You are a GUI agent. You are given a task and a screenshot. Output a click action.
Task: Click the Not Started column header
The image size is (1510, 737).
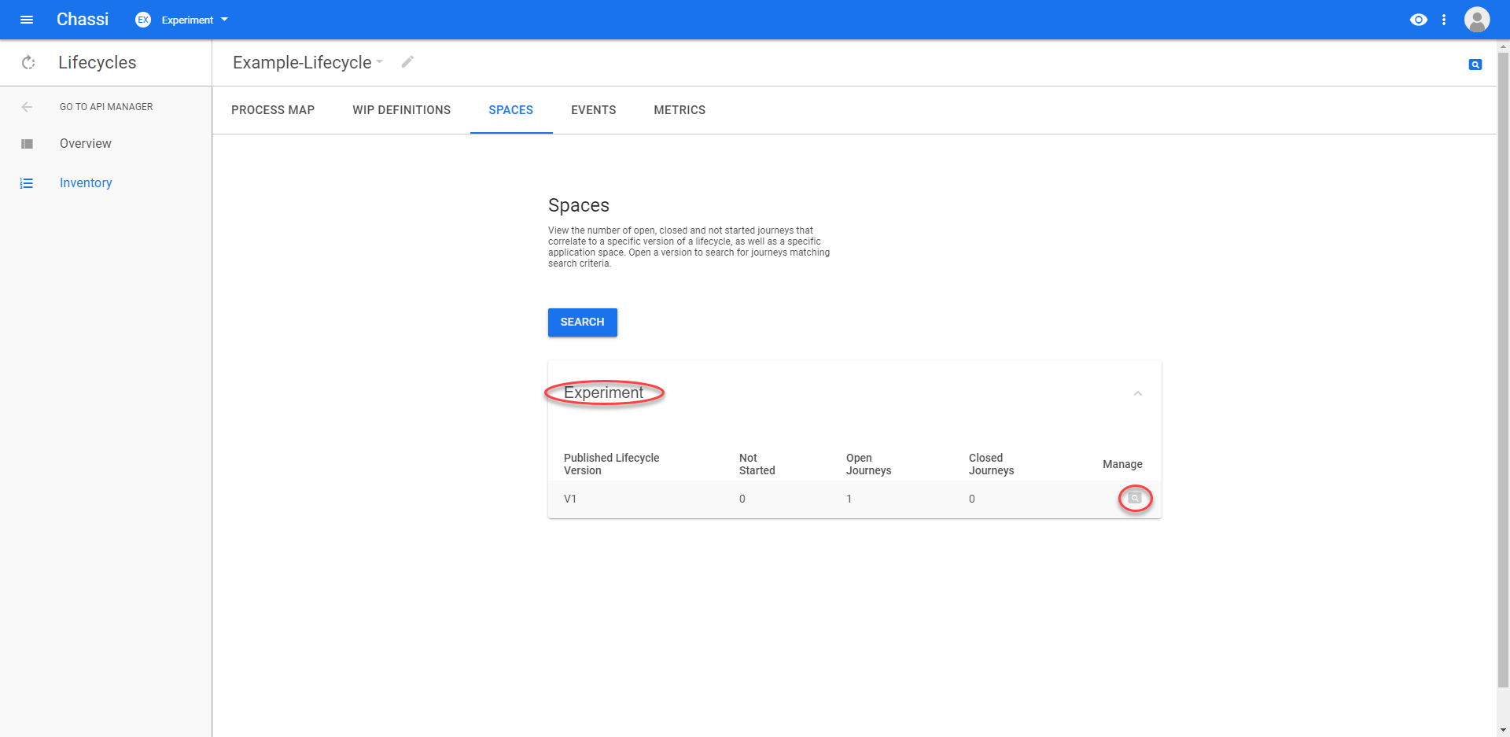point(757,464)
